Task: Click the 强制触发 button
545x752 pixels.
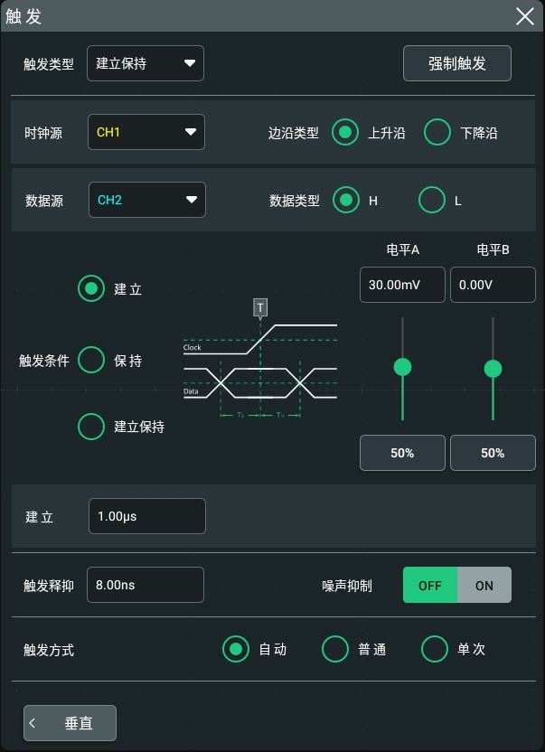Action: click(x=457, y=63)
